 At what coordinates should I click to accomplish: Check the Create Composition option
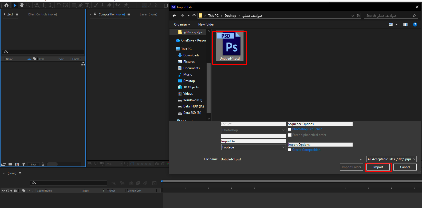point(290,150)
